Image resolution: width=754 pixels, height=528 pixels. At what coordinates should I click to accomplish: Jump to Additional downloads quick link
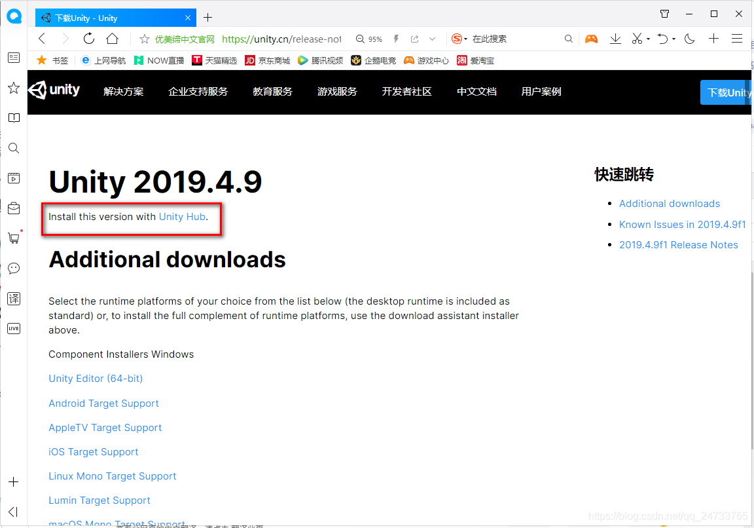[x=670, y=204]
